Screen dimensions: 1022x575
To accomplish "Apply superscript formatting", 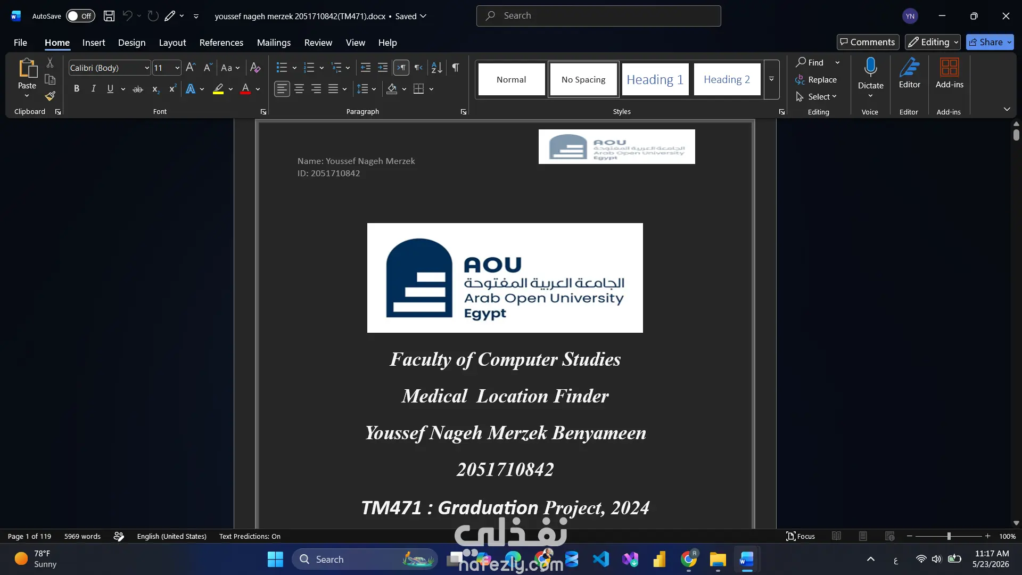I will [x=172, y=89].
